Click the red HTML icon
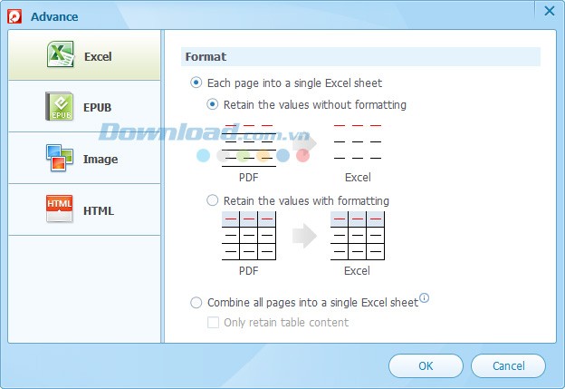This screenshot has height=389, width=565. coord(60,209)
